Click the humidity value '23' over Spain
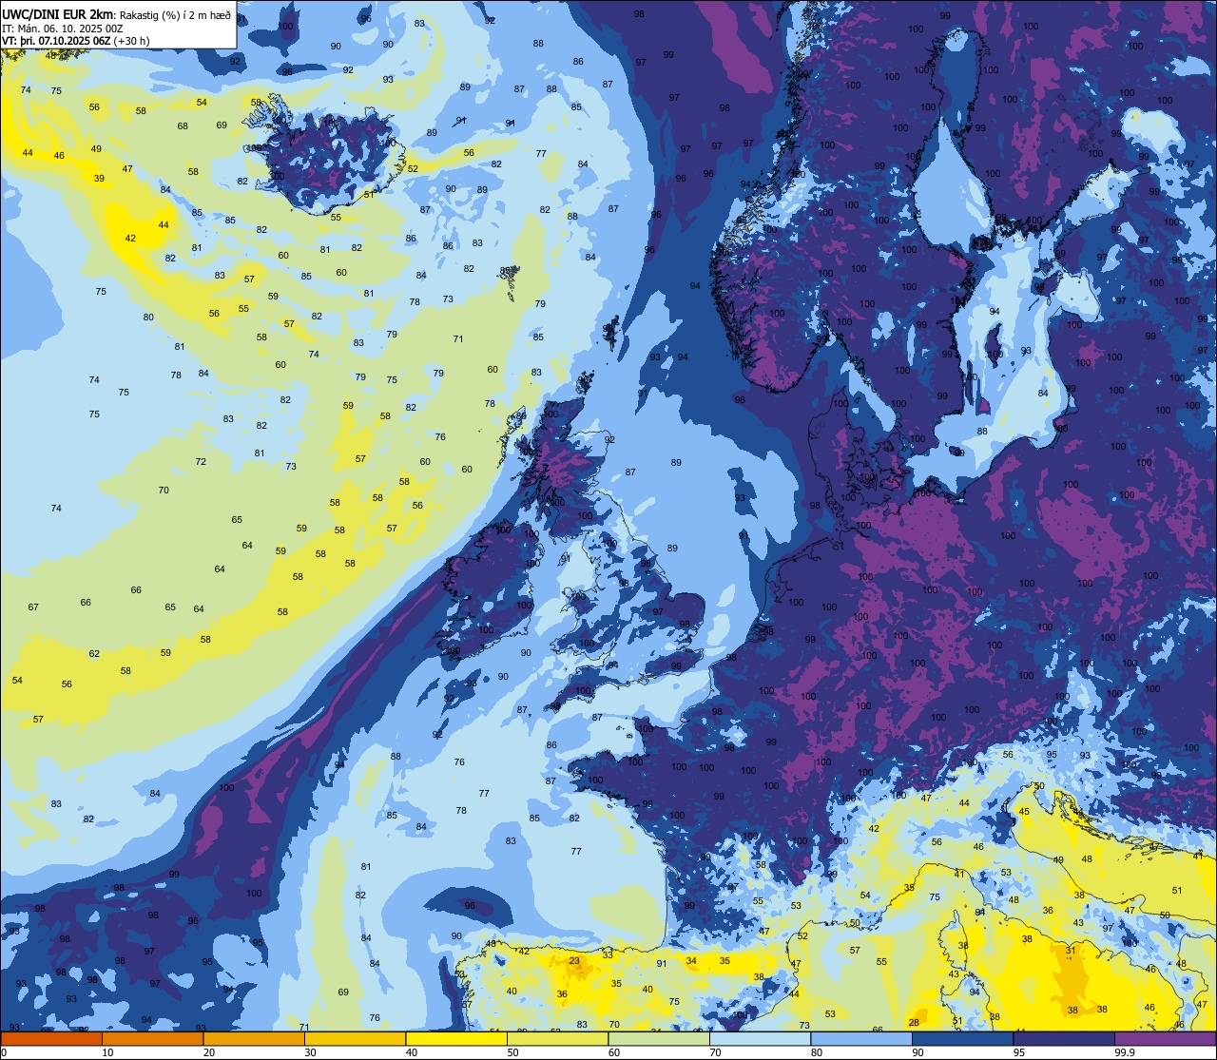1217x1060 pixels. pos(574,961)
